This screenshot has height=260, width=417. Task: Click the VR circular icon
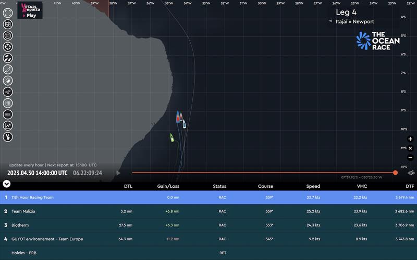[x=8, y=137]
